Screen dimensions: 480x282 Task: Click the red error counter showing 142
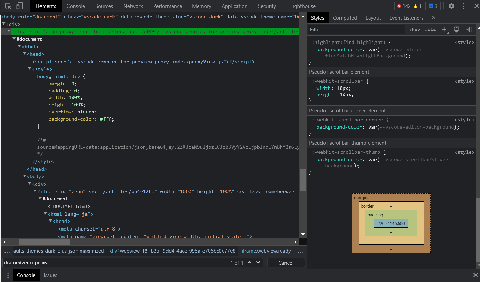(x=405, y=6)
